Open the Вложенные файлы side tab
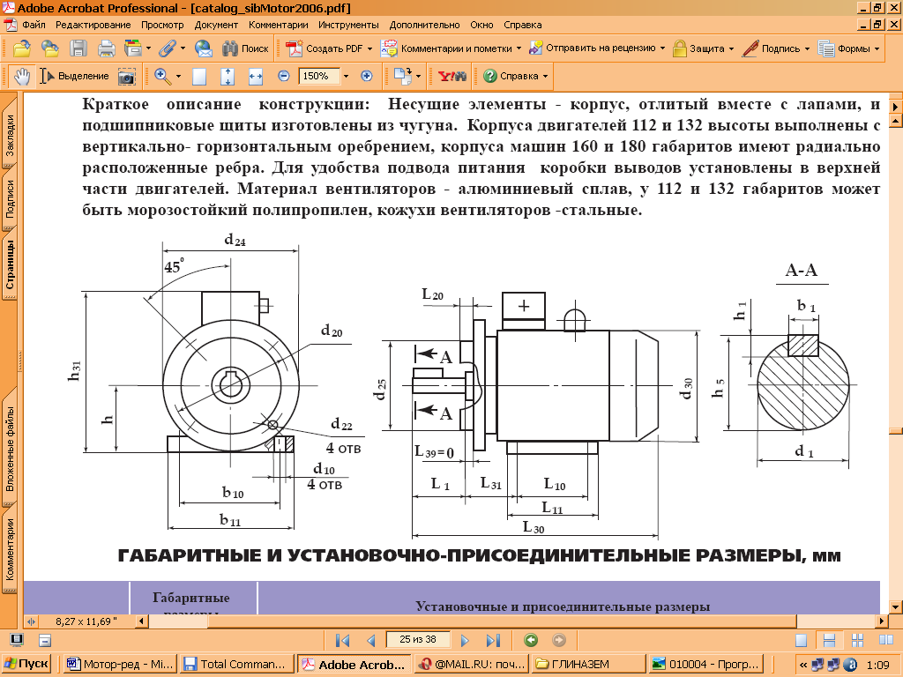The image size is (903, 677). (10, 448)
